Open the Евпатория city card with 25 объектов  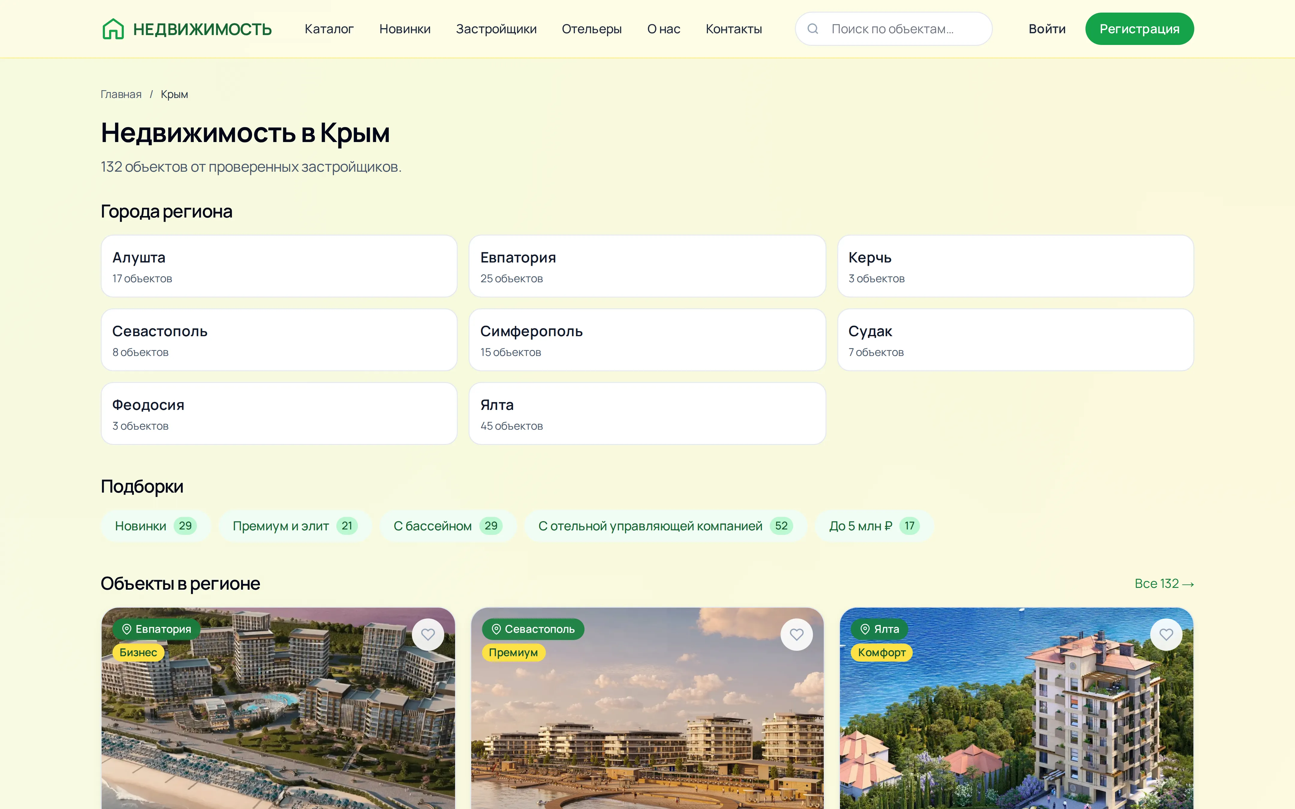[x=647, y=266]
